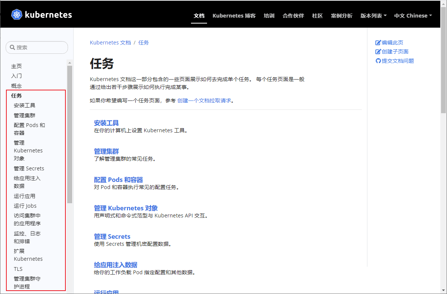Select the 文档 nav tab

pos(199,16)
